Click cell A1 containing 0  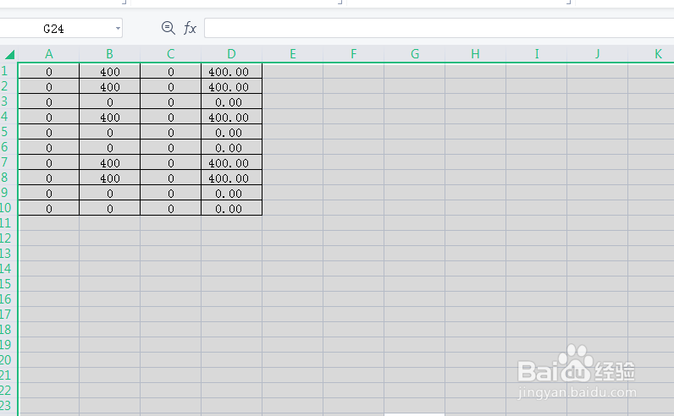[49, 71]
